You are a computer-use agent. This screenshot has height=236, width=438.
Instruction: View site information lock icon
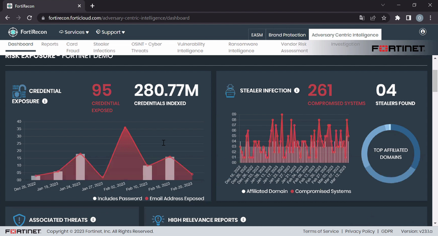(x=43, y=18)
